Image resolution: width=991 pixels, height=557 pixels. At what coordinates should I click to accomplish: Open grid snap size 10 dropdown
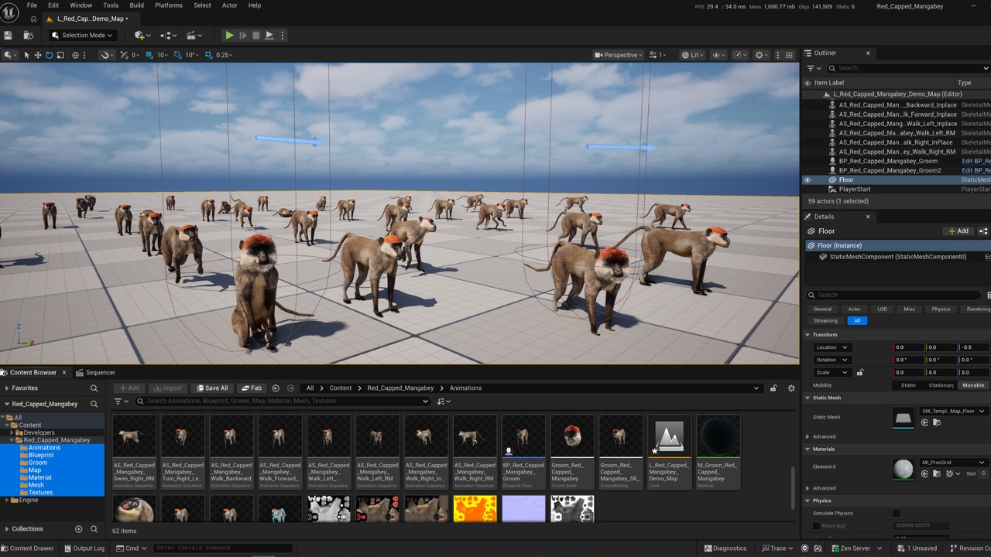click(161, 55)
